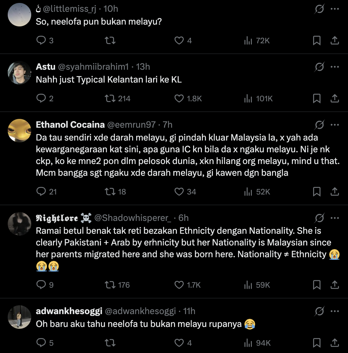
Task: Click Grok icon on adwankhesoggi's tweet
Action: (x=319, y=311)
